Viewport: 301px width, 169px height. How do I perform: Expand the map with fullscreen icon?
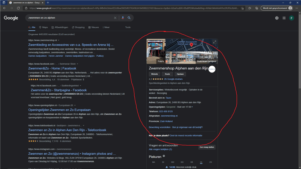[214, 42]
